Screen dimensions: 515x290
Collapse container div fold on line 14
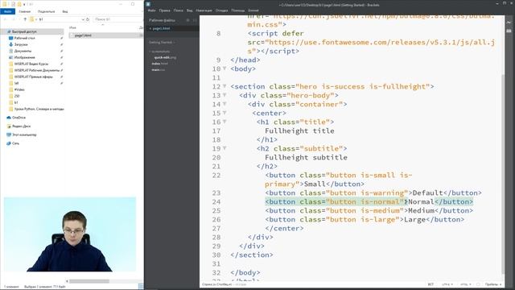pos(225,104)
